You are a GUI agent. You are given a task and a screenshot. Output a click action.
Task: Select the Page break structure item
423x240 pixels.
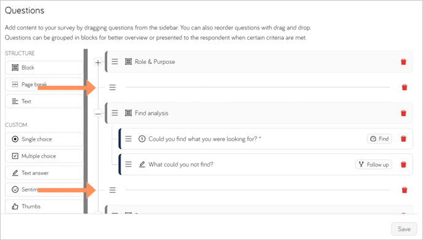pos(44,85)
